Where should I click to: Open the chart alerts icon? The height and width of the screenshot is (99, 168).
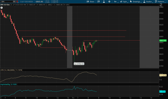pyautogui.click(x=98, y=2)
